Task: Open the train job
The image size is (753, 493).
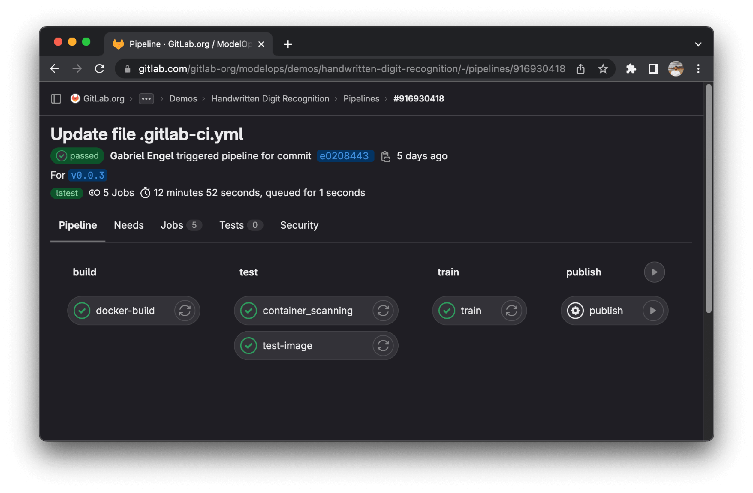Action: point(471,311)
